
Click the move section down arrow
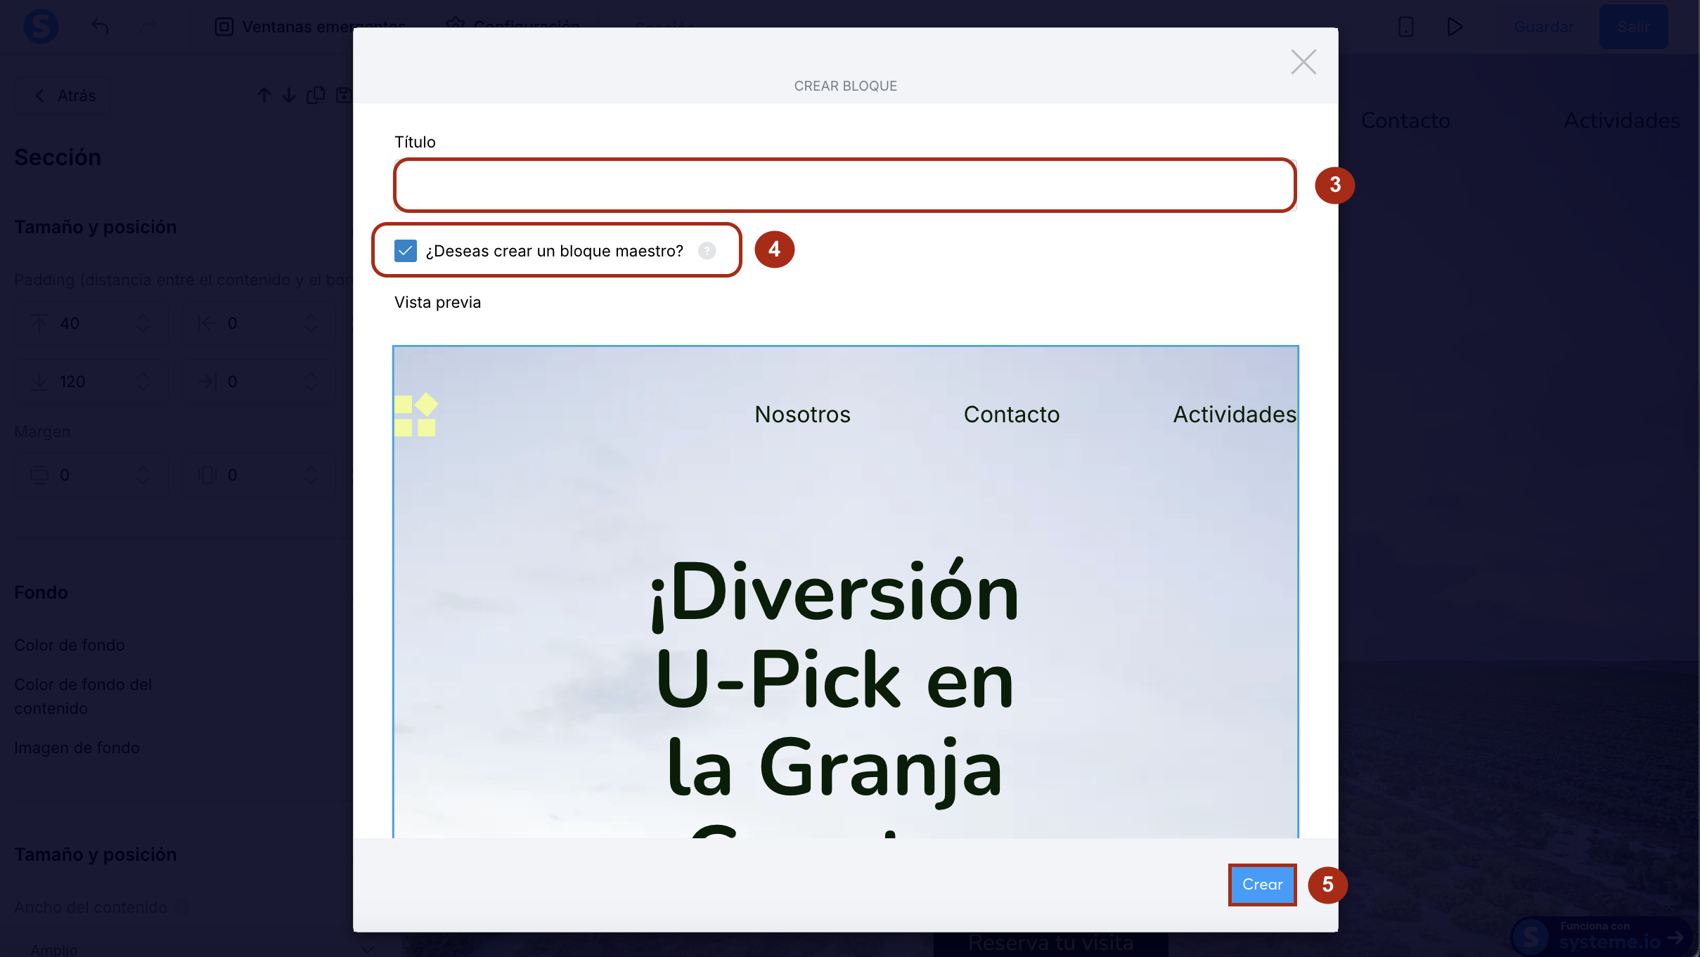click(289, 96)
